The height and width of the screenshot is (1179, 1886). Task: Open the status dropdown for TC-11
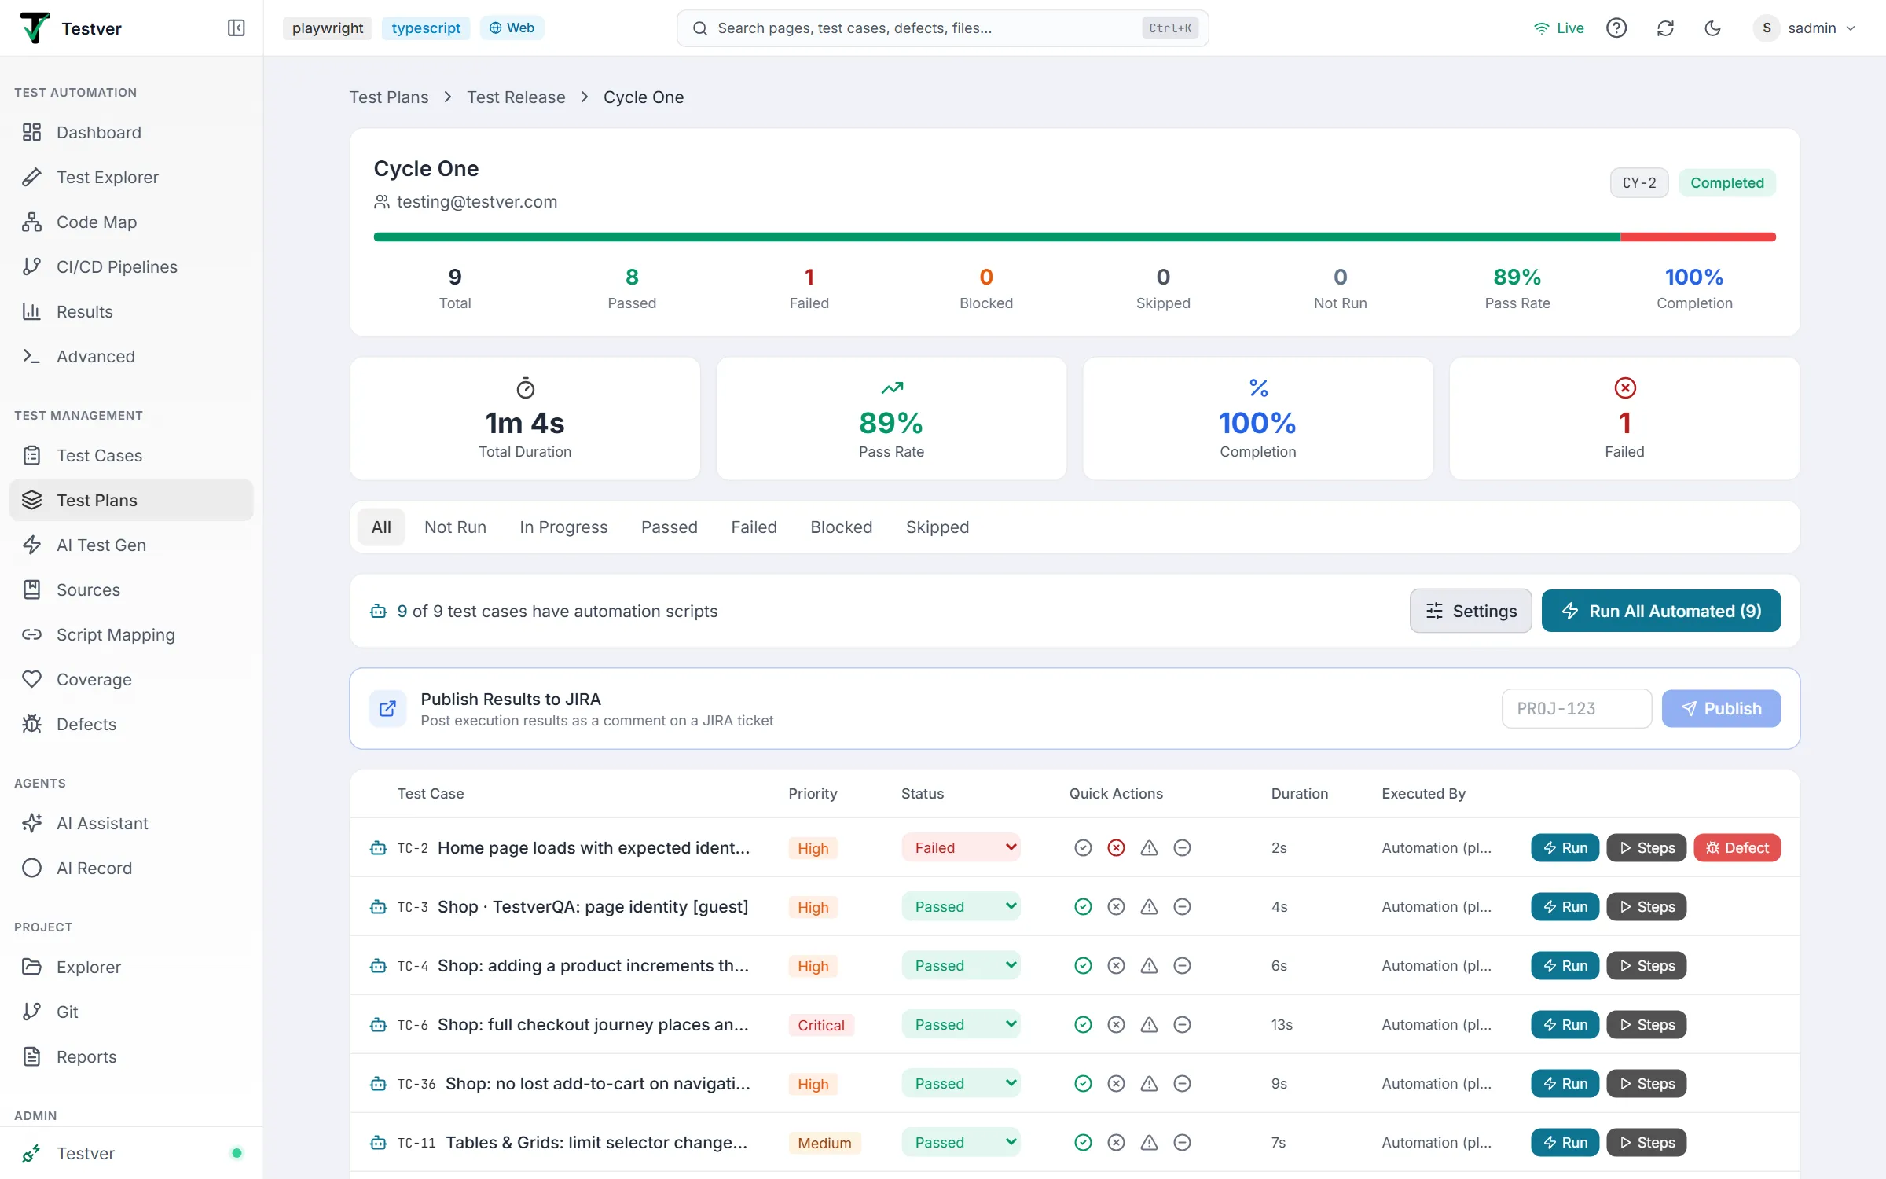[x=961, y=1142]
